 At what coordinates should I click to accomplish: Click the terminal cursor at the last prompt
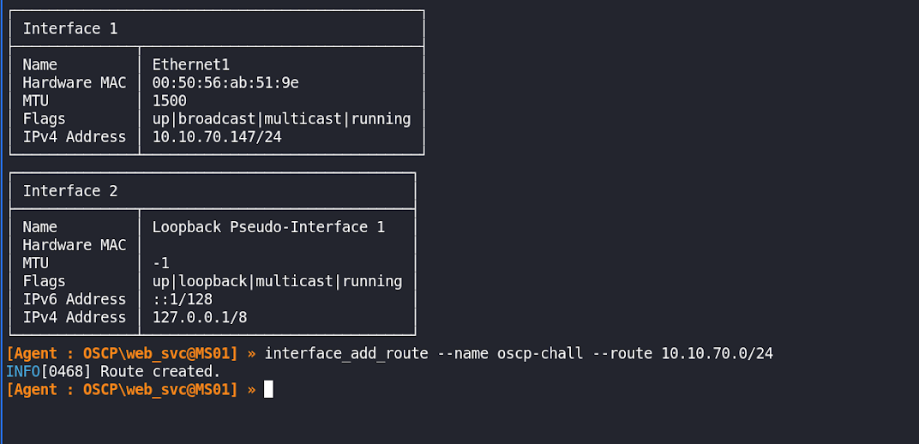[x=268, y=390]
